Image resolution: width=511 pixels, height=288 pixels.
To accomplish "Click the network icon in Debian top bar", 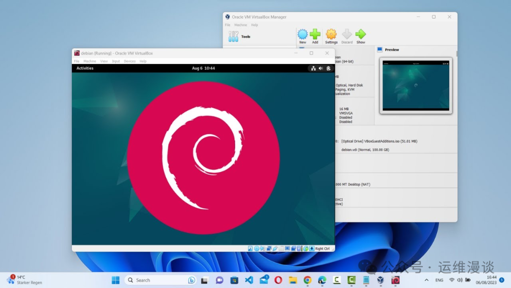I will [x=313, y=68].
